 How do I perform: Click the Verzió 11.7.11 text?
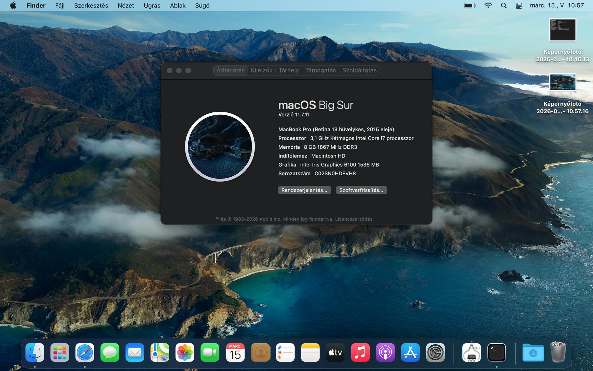coord(294,115)
